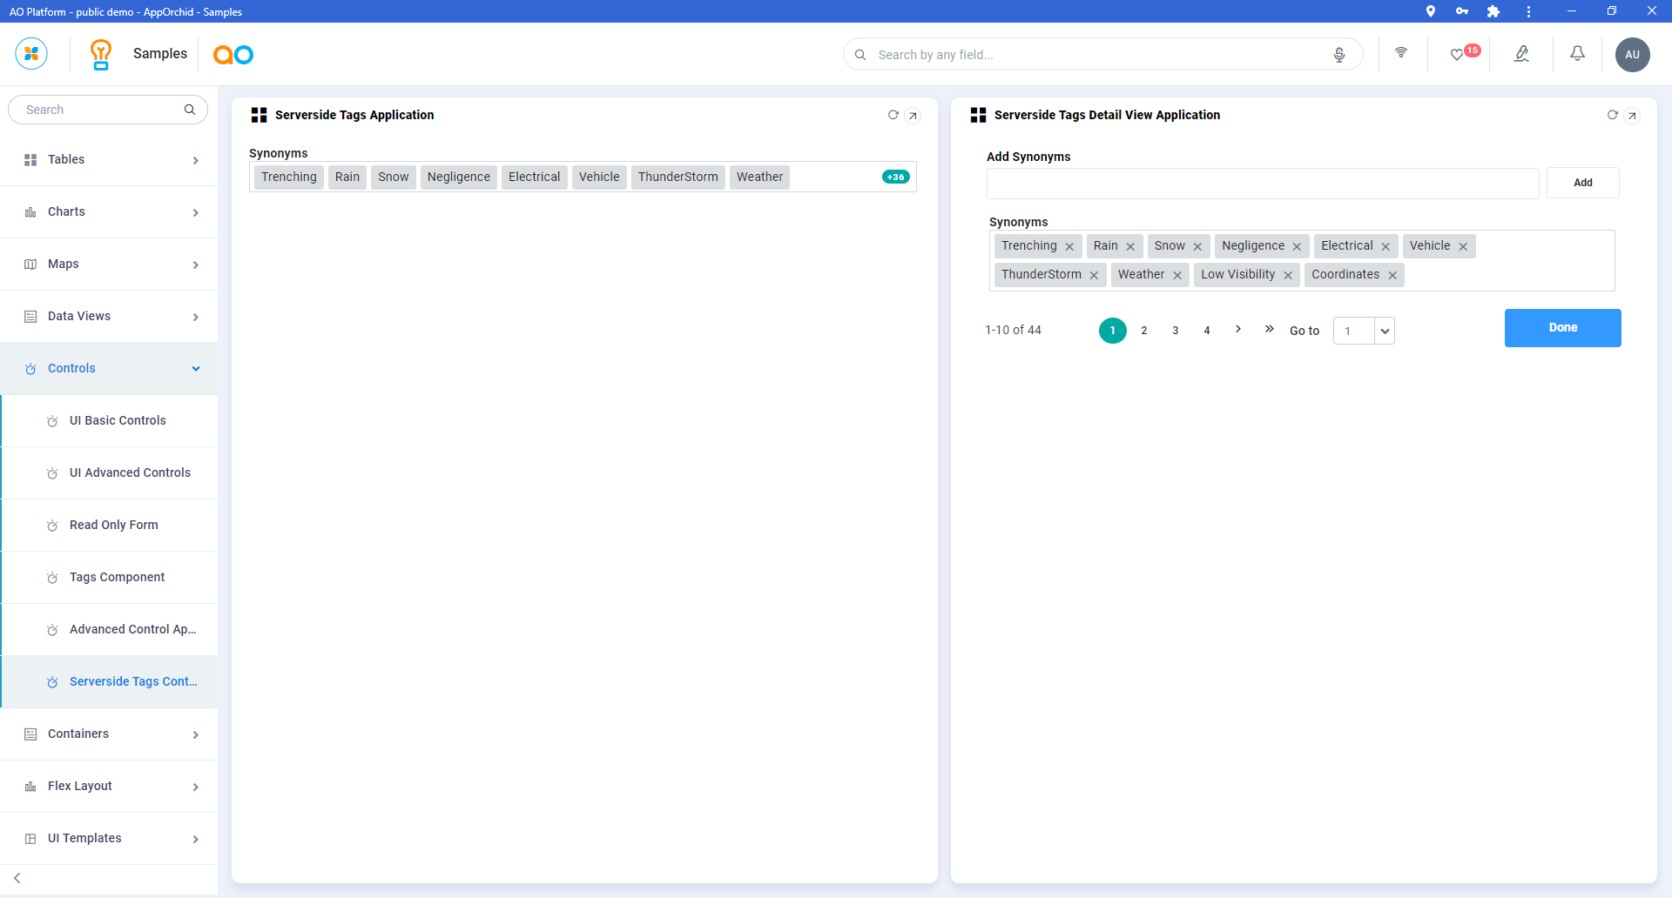Viewport: 1672px width, 898px height.
Task: Select UI Advanced Controls menu item
Action: coord(130,473)
